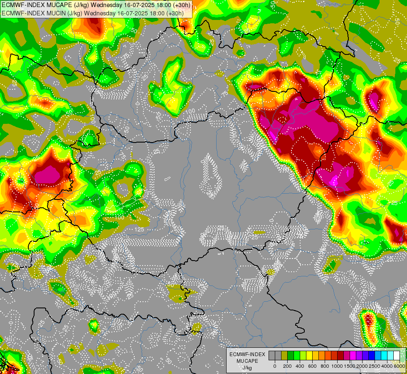
Task: Click the olive swatch in the MUCAPE legend
Action: tap(284, 356)
